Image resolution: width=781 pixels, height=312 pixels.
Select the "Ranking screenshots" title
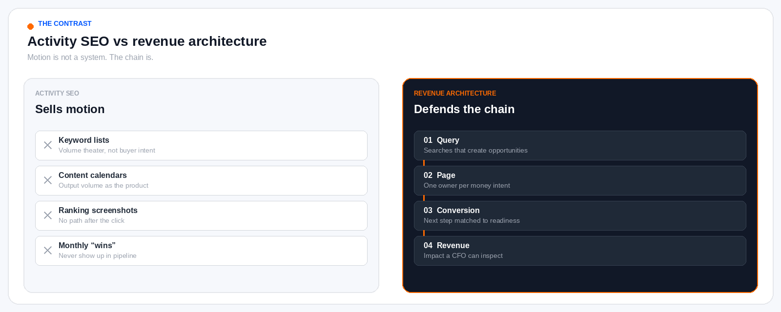pos(98,210)
